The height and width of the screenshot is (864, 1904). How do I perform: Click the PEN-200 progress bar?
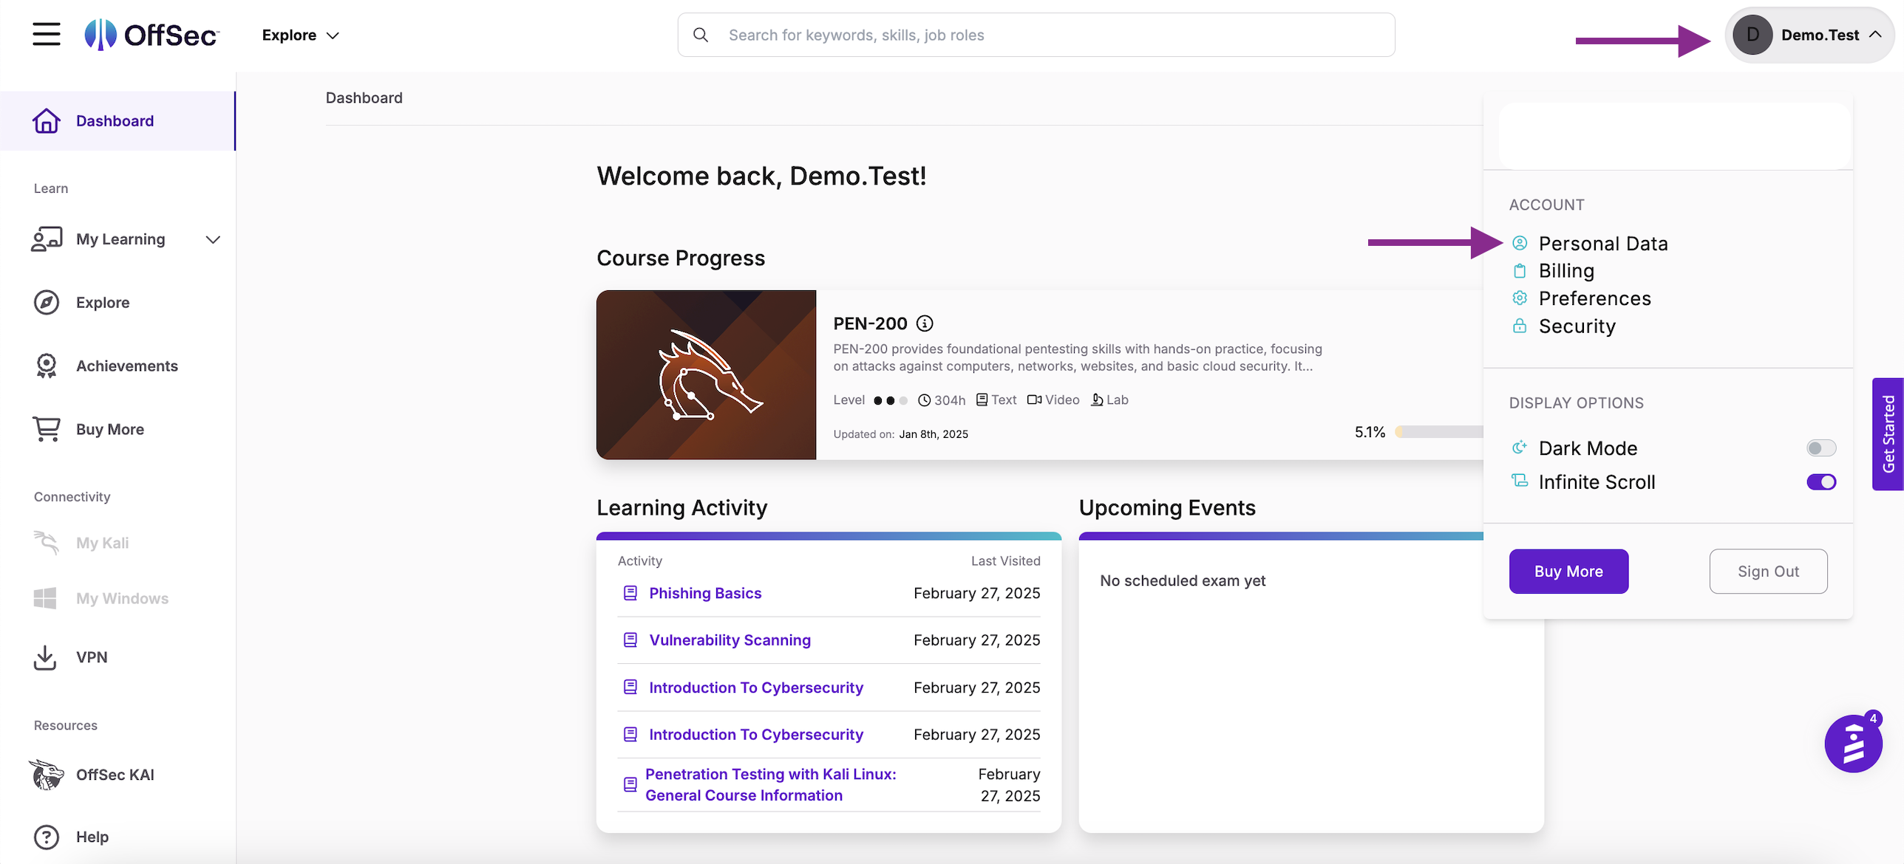(1439, 432)
